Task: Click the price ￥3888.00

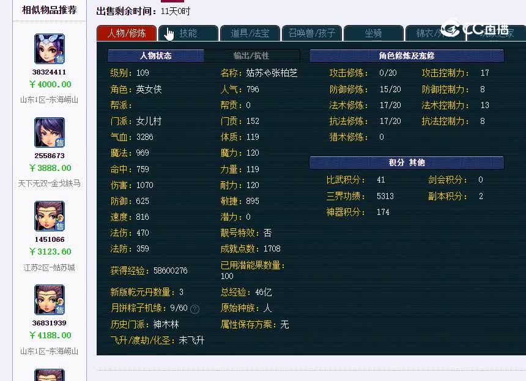Action: click(x=50, y=168)
